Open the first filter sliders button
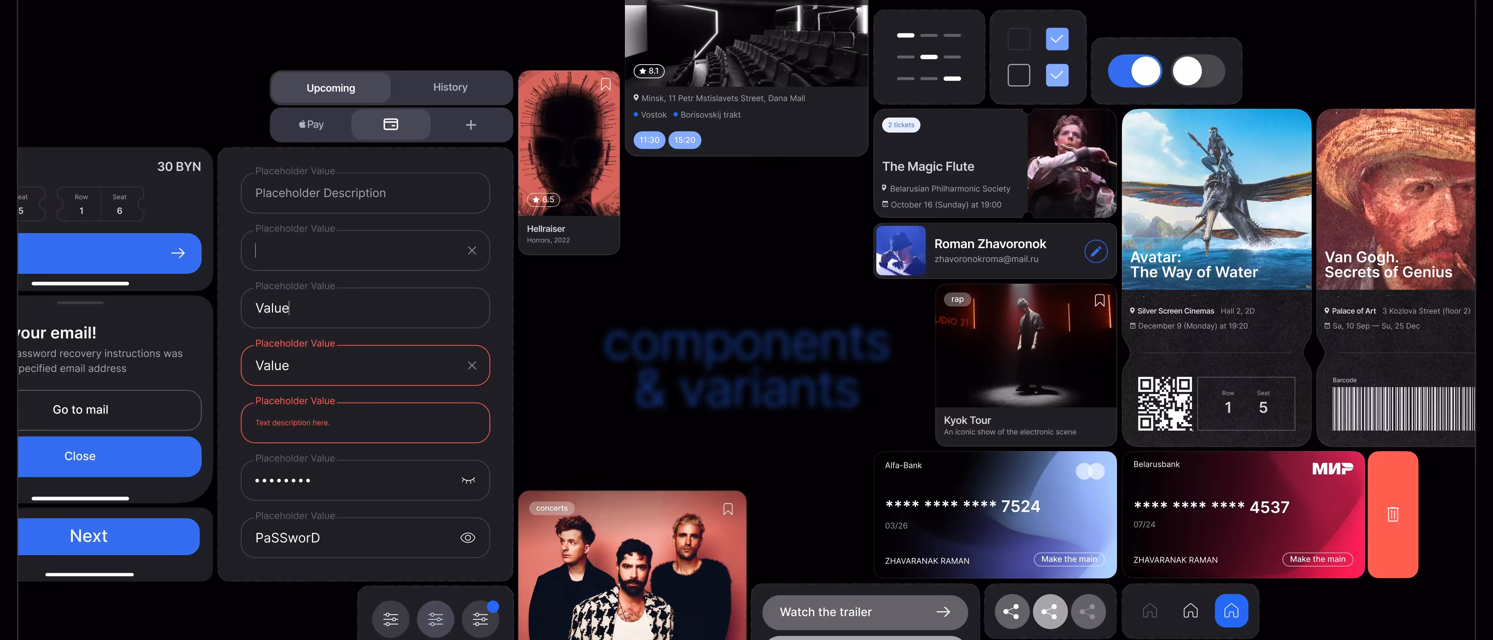Image resolution: width=1493 pixels, height=640 pixels. pos(391,619)
